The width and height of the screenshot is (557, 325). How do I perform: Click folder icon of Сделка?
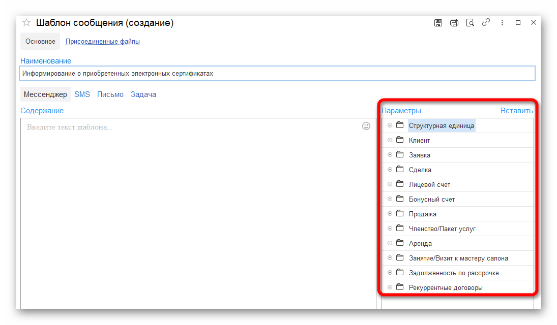coord(400,169)
